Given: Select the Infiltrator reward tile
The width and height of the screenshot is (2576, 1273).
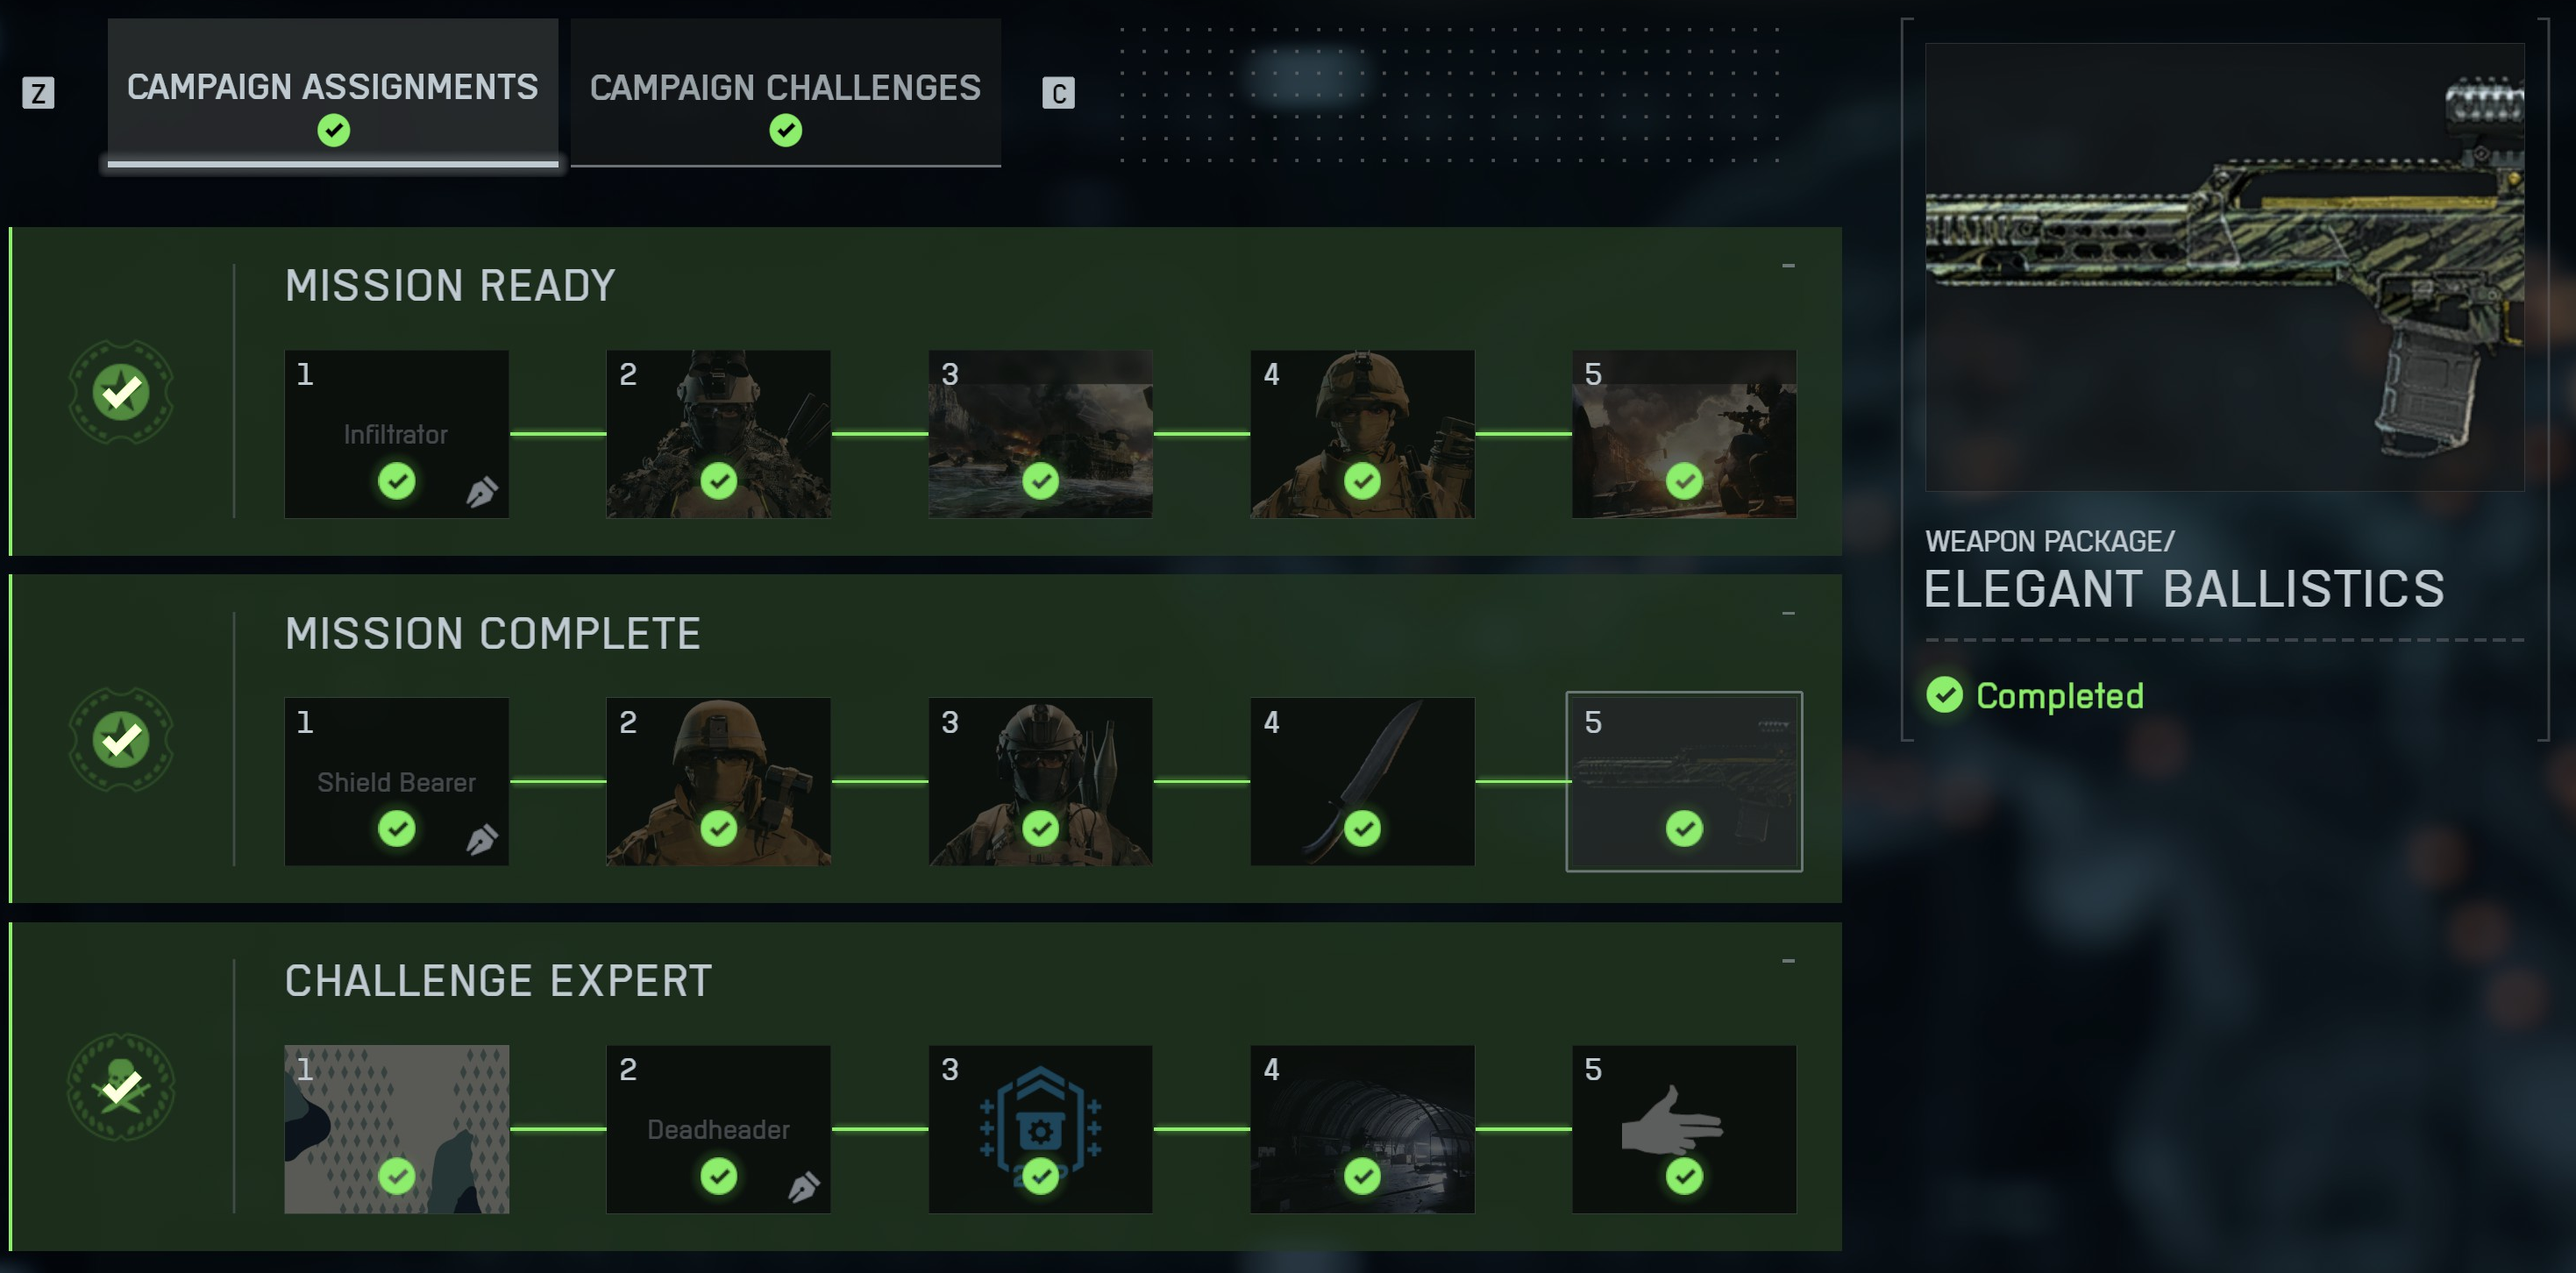Looking at the screenshot, I should 397,434.
